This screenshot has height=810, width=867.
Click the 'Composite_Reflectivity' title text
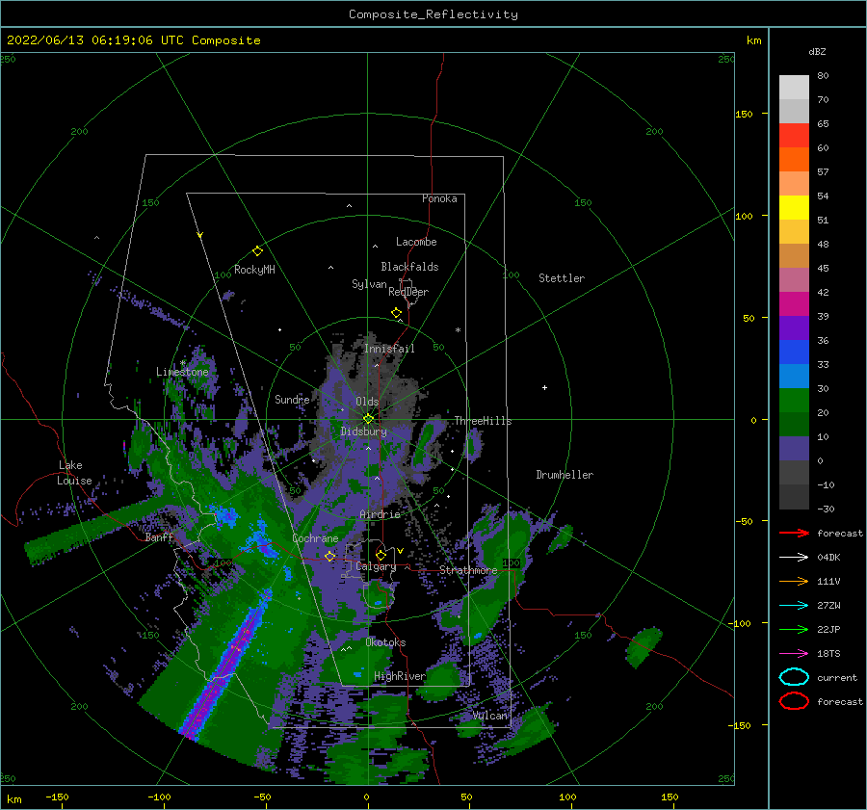tap(433, 14)
